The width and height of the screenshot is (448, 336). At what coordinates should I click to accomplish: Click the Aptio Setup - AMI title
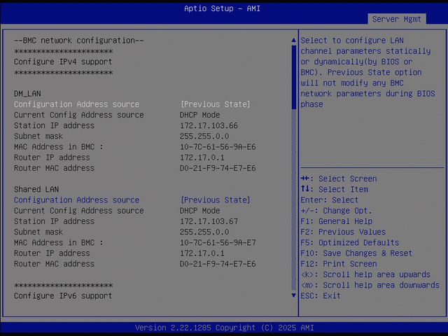tap(222, 8)
